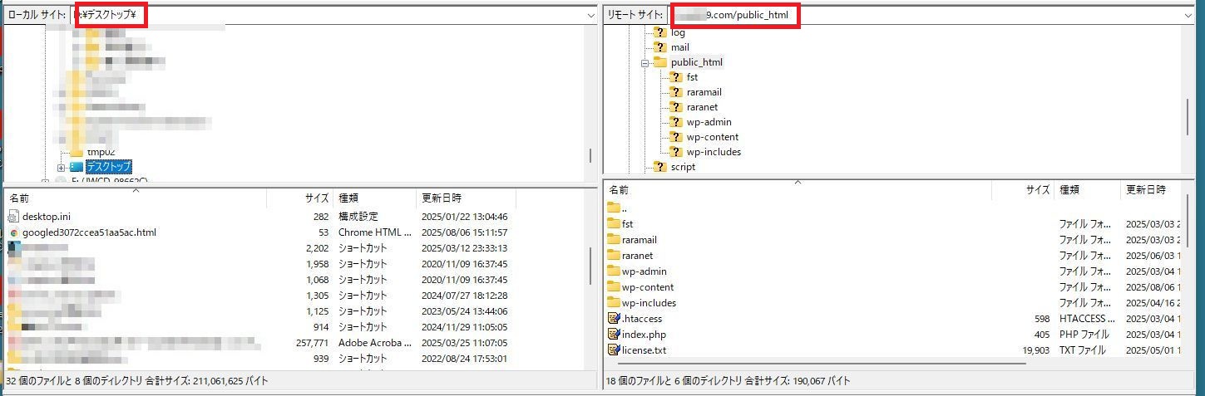Select the question-mark wp-includes folder in remote tree
The image size is (1205, 396).
[676, 152]
